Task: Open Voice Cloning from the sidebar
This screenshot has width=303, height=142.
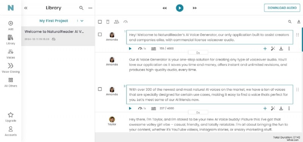Action: (x=11, y=68)
